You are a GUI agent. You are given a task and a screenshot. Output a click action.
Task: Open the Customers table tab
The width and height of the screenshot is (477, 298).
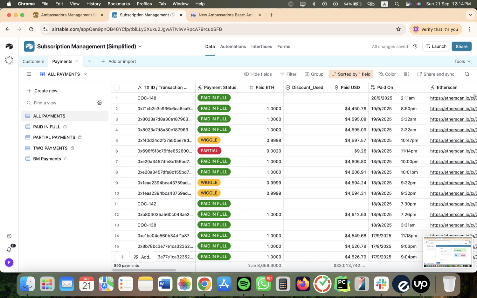tap(33, 61)
